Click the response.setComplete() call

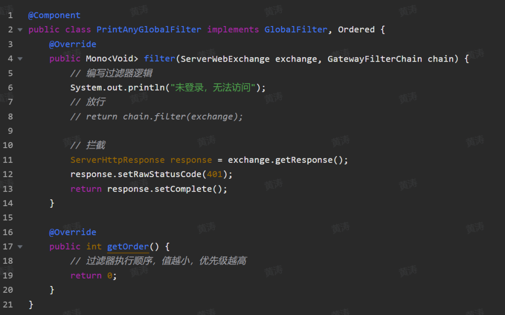click(167, 189)
